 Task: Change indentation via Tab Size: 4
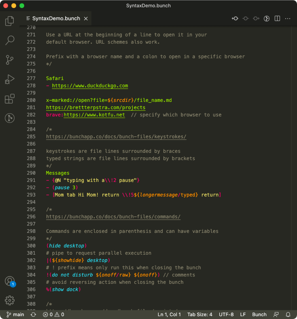tap(200, 315)
